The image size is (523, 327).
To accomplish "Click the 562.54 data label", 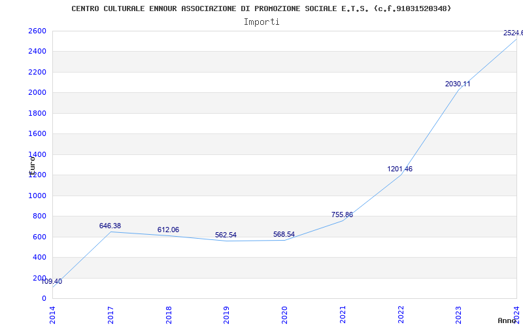I will coord(226,235).
